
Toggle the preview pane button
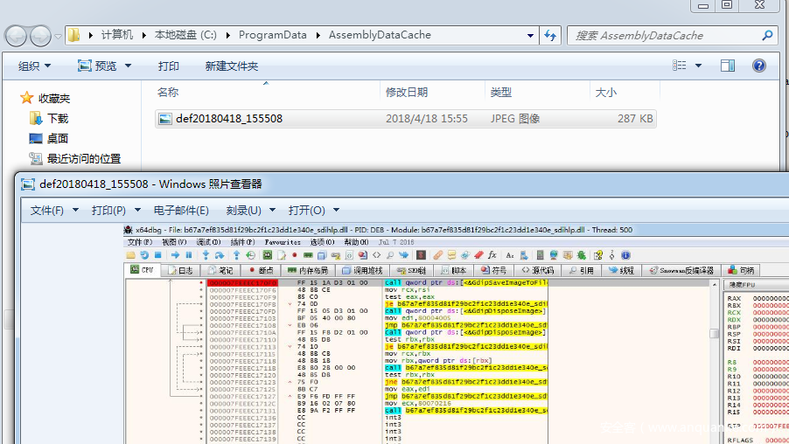coord(728,66)
